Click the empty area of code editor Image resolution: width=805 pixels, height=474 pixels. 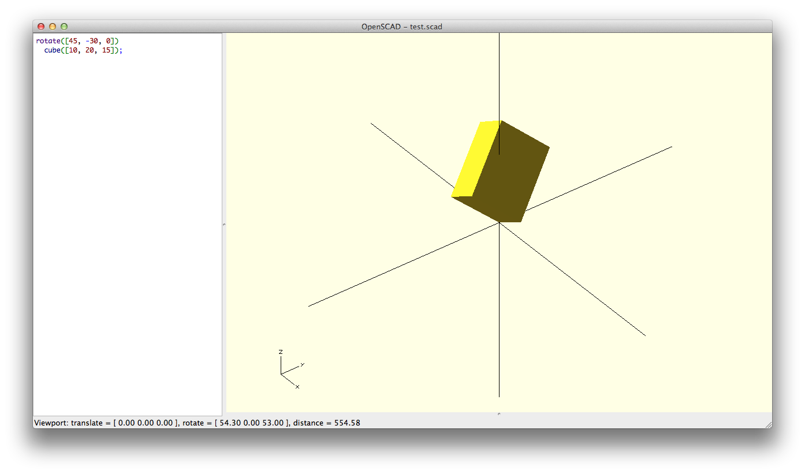pyautogui.click(x=127, y=231)
